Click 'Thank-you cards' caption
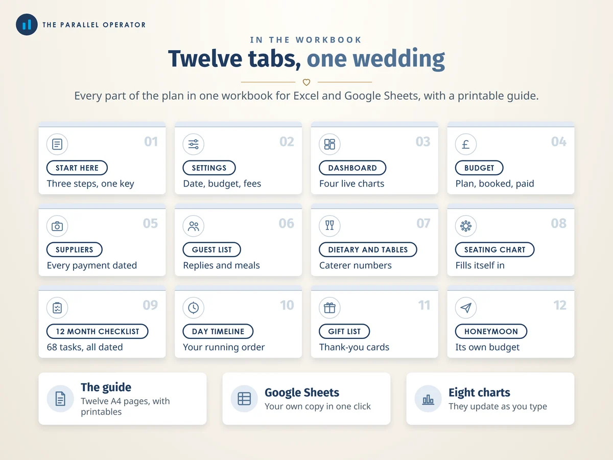613x460 pixels. point(355,347)
